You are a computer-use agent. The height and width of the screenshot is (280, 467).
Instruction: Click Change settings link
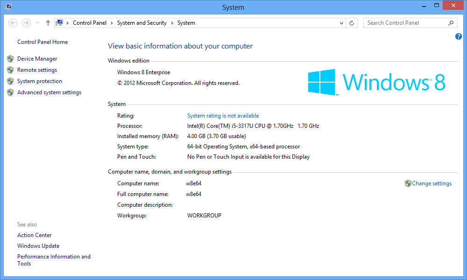coord(432,183)
